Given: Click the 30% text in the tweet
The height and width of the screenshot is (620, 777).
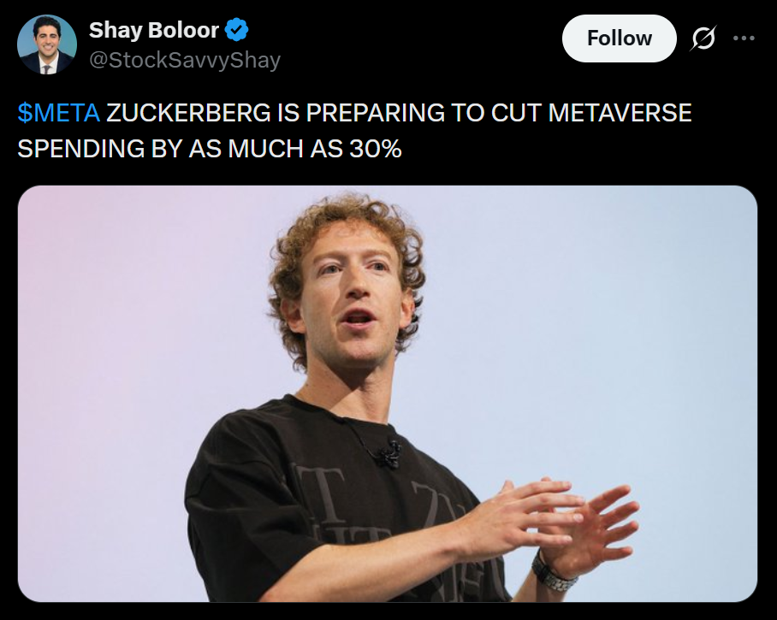Looking at the screenshot, I should [375, 149].
